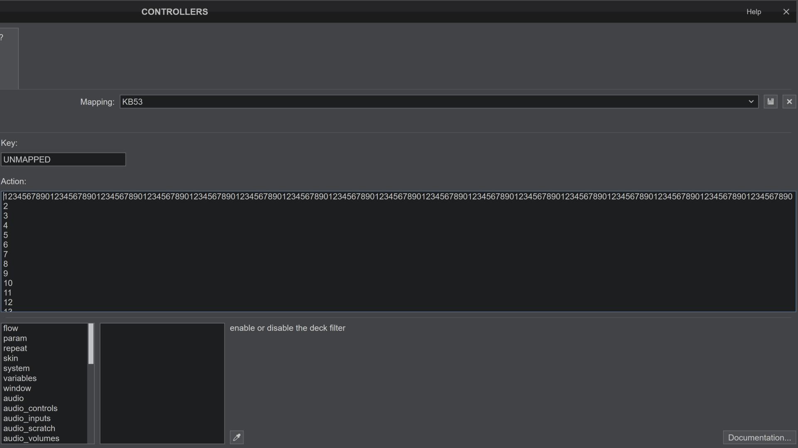Image resolution: width=798 pixels, height=448 pixels.
Task: Select the skin category
Action: [11, 358]
